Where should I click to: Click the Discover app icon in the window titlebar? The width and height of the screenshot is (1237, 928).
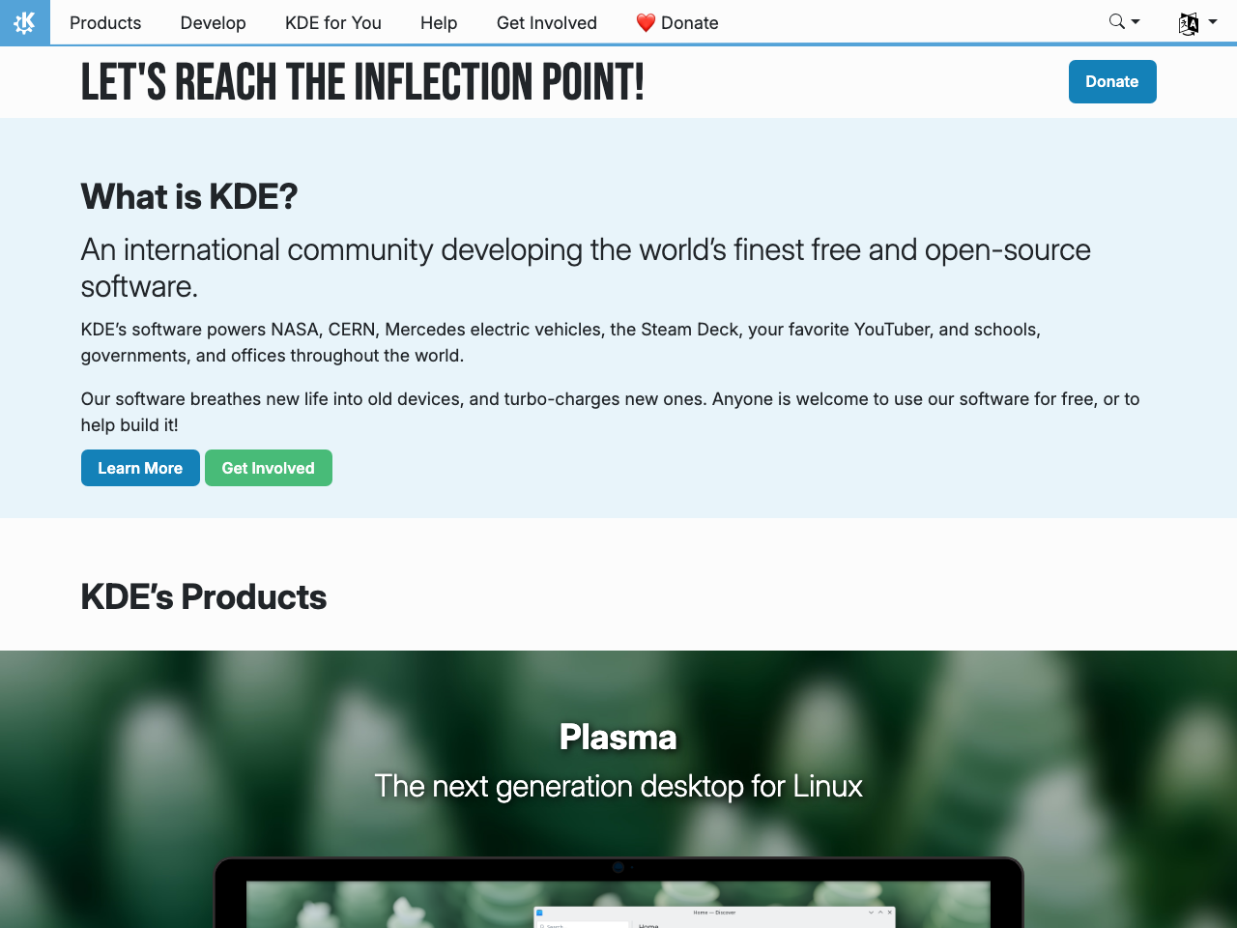[x=538, y=912]
